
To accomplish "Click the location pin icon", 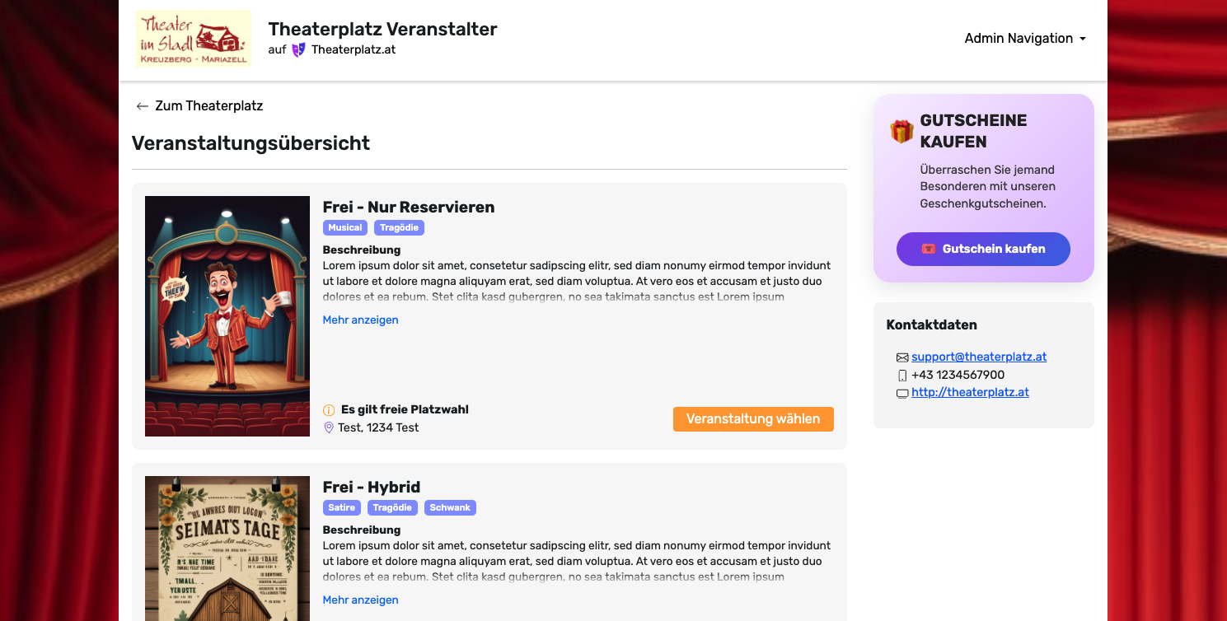I will click(329, 427).
